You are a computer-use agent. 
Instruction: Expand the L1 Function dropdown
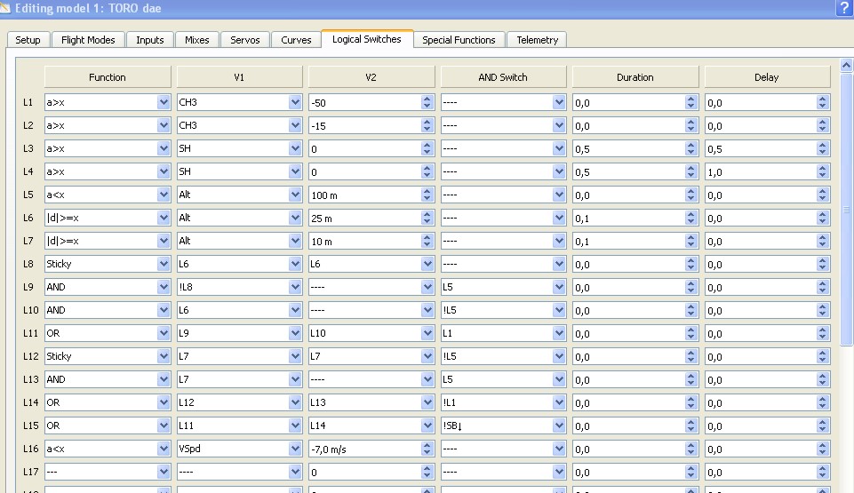pos(164,102)
